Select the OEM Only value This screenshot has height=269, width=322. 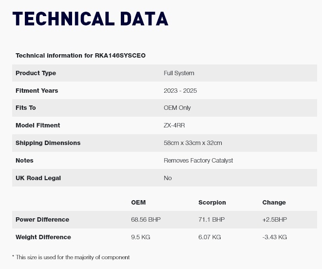pos(177,108)
